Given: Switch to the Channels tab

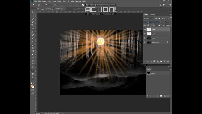Looking at the screenshot, I should [x=152, y=14].
